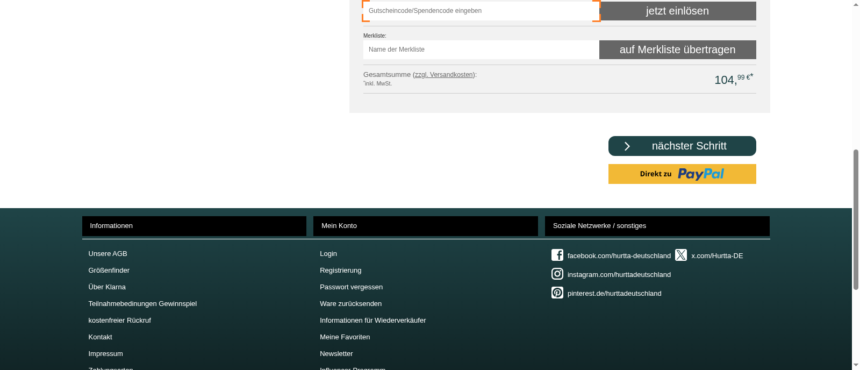Open Unsere AGB link
Image resolution: width=860 pixels, height=370 pixels.
tap(108, 254)
